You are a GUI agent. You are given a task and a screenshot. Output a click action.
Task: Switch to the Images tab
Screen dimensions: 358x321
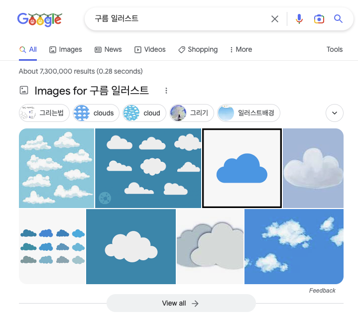coord(66,49)
